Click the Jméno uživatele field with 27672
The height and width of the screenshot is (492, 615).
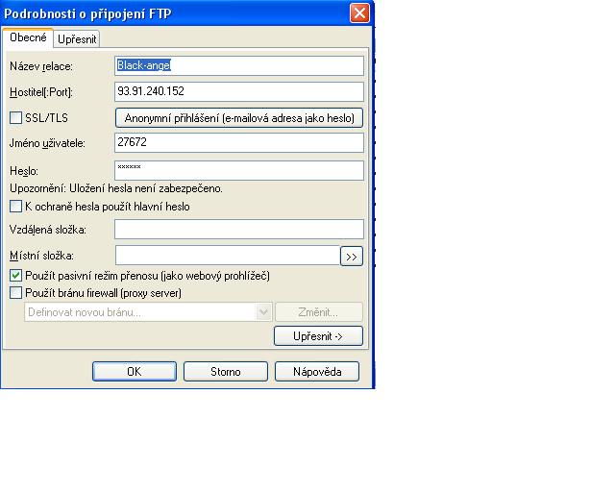(239, 142)
